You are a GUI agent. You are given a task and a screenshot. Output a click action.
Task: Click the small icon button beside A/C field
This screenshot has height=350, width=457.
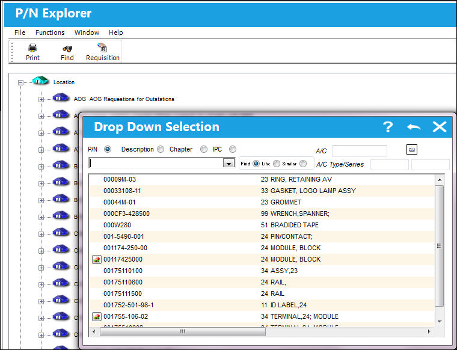tap(411, 150)
